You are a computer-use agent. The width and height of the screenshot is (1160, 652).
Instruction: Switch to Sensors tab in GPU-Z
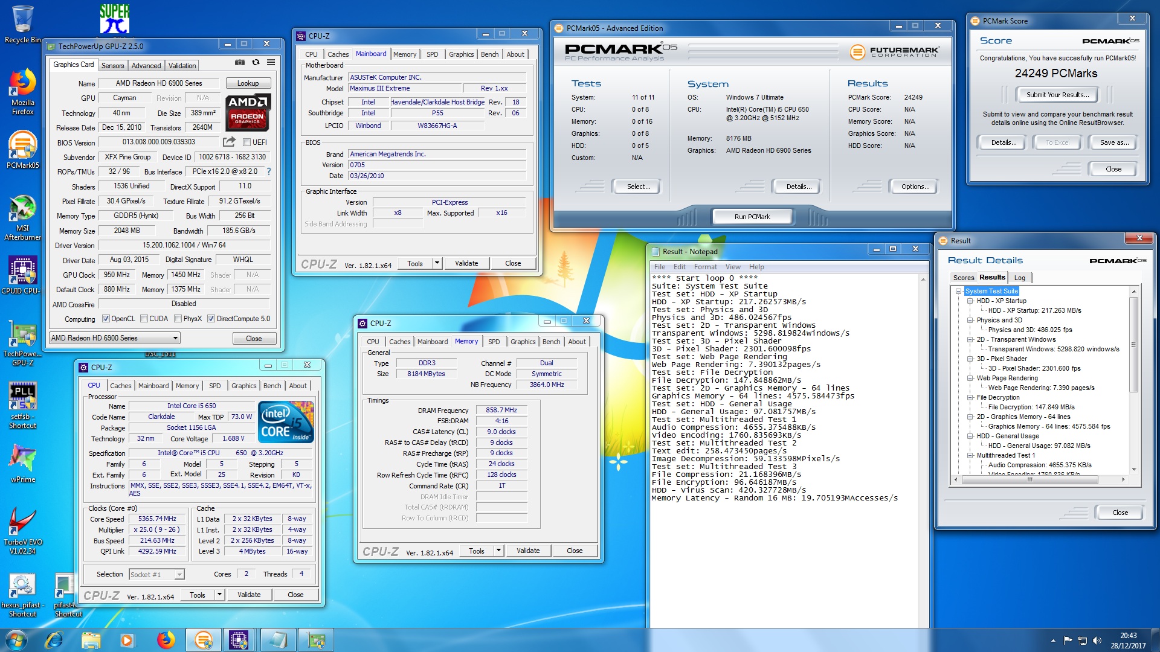click(x=112, y=66)
